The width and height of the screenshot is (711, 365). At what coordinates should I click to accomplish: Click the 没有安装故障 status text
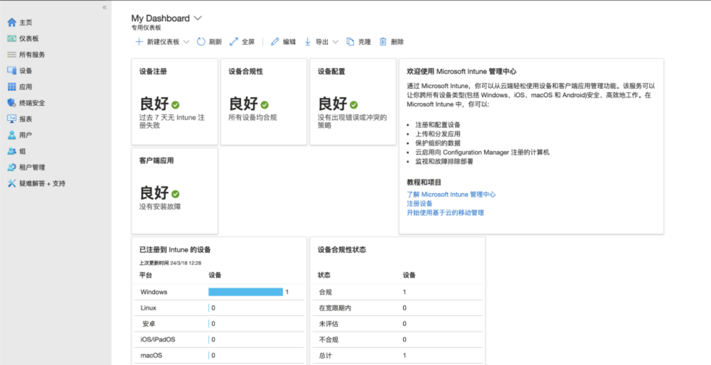click(160, 207)
